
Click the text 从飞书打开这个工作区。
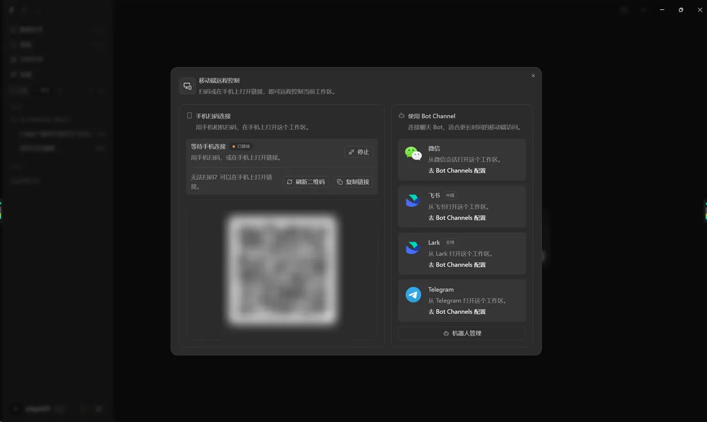coord(459,207)
